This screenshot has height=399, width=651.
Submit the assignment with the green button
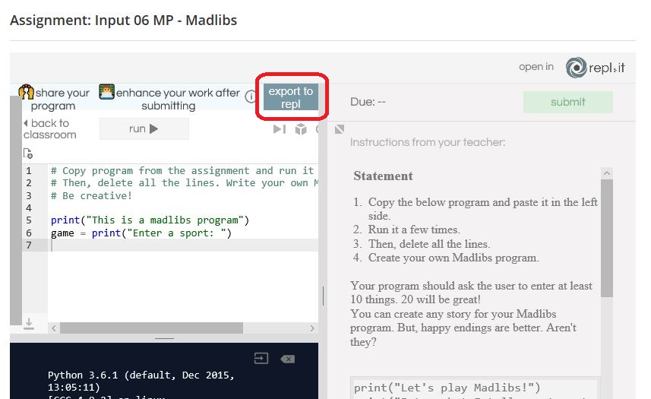(567, 102)
